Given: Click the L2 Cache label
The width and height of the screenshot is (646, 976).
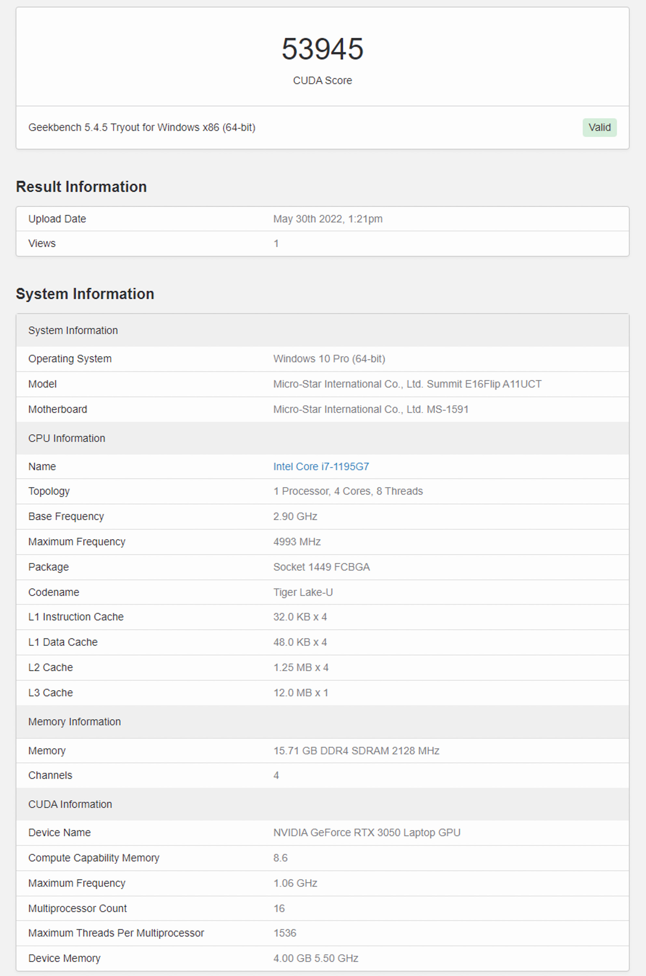Looking at the screenshot, I should coord(51,668).
